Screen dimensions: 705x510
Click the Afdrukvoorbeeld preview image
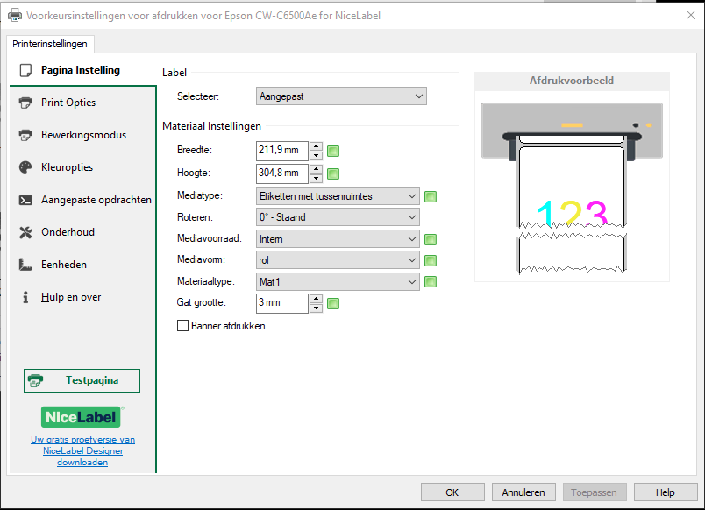(x=572, y=188)
